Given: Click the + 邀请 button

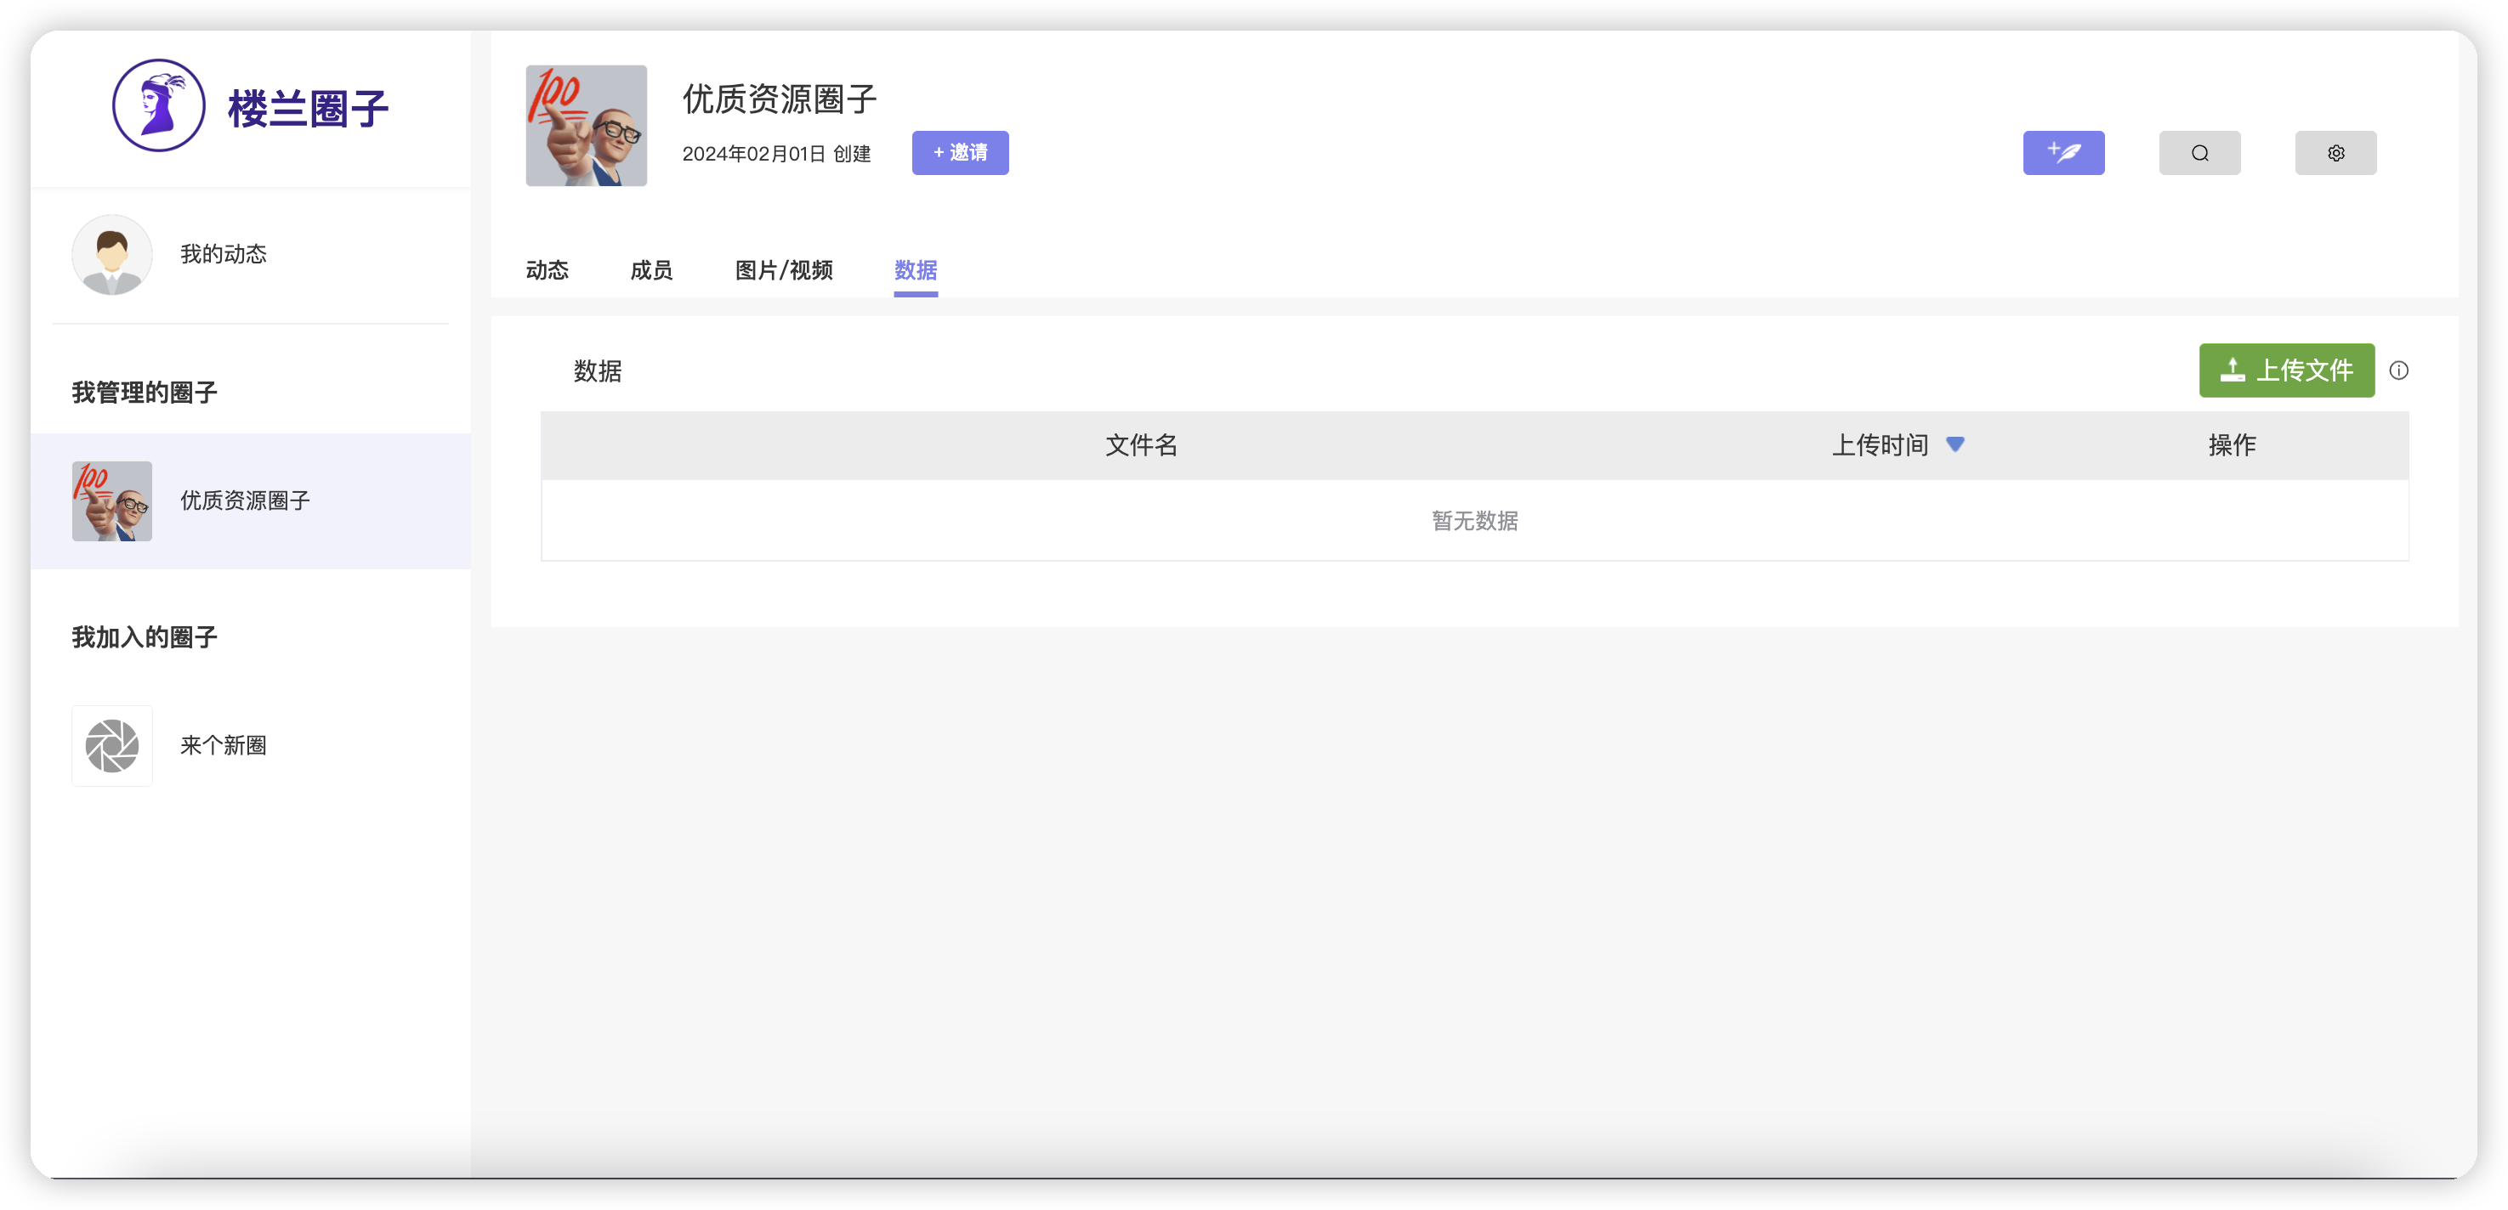Looking at the screenshot, I should [x=960, y=153].
